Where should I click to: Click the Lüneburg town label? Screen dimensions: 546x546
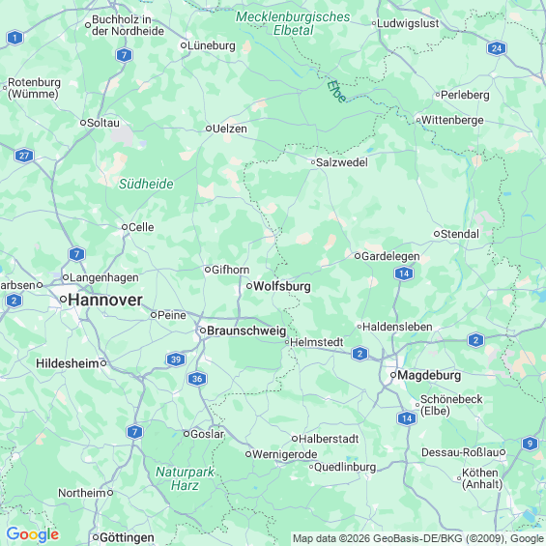pos(212,46)
